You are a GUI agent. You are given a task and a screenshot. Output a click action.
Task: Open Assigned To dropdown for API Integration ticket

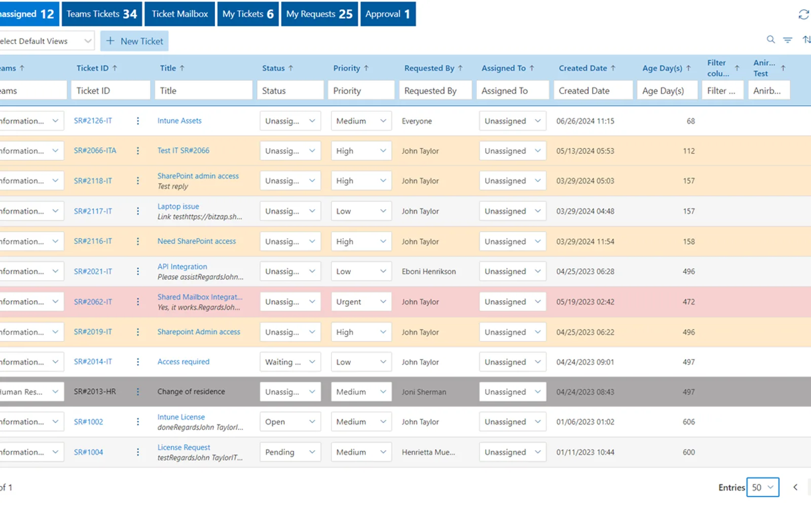pyautogui.click(x=512, y=271)
